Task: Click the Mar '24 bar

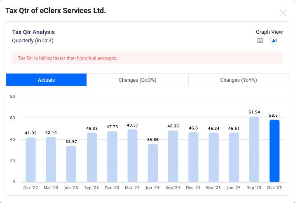Action: [x=132, y=156]
